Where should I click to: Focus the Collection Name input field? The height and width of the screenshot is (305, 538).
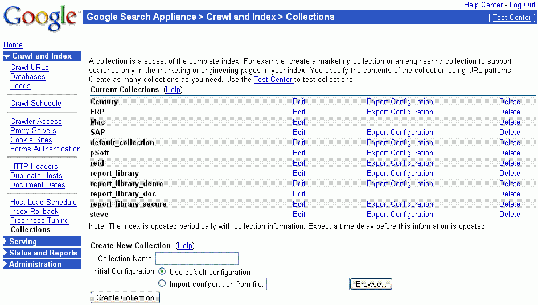click(197, 258)
